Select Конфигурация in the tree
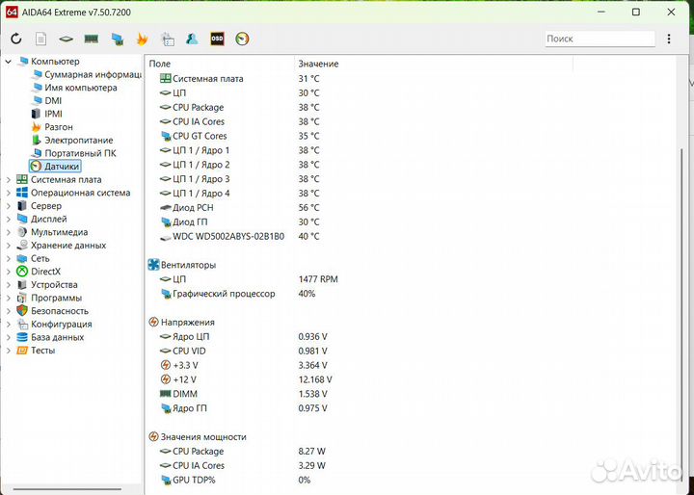Screen dimensions: 694x495 pyautogui.click(x=61, y=325)
